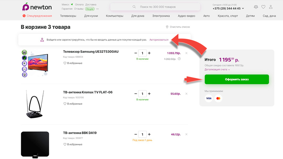Click the Авторизоваться link
Screen dimensions: 283x159
point(159,40)
